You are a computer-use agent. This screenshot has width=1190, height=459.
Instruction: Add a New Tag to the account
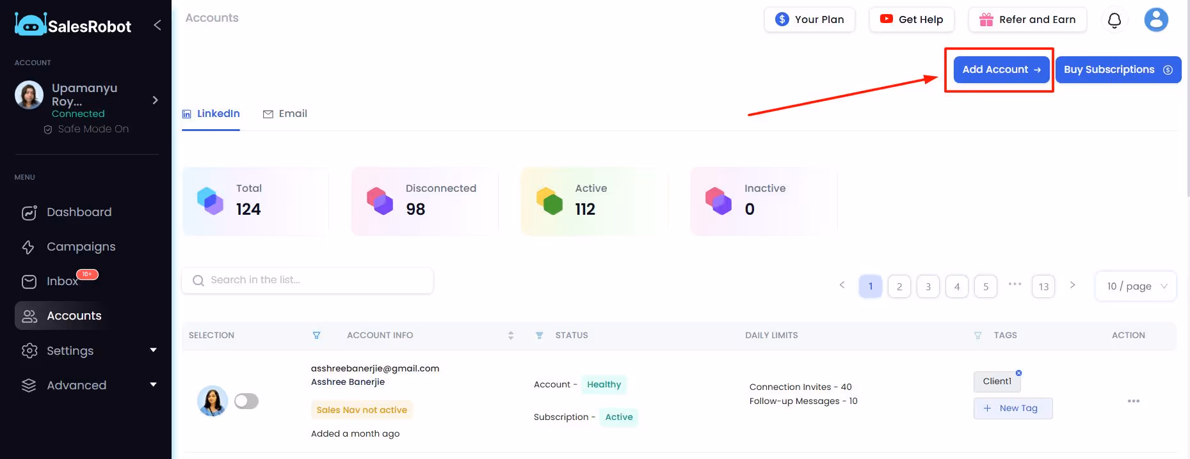[1013, 408]
